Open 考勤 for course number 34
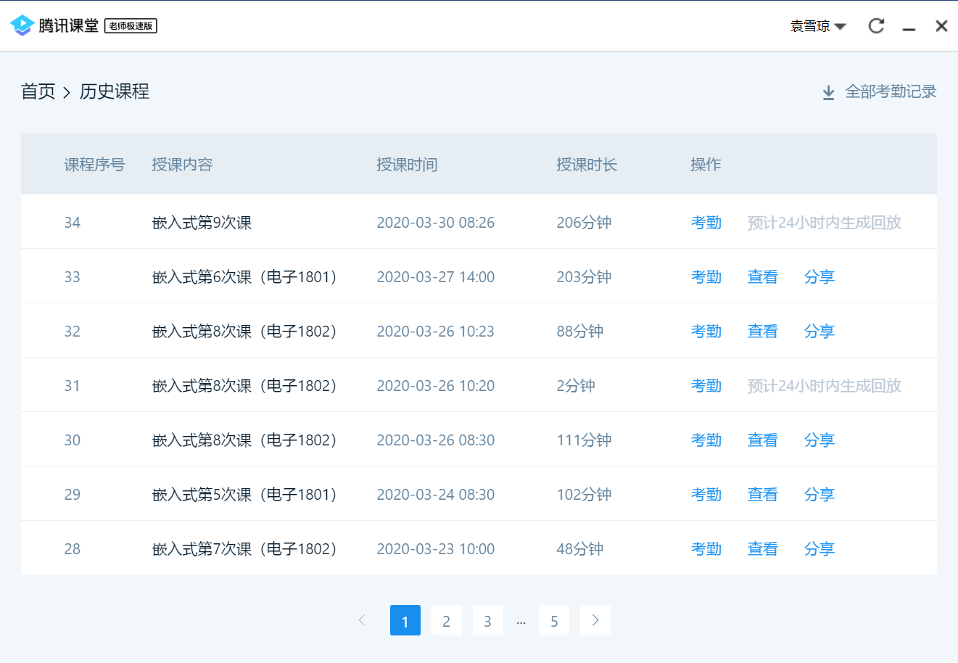The width and height of the screenshot is (958, 663). [x=706, y=223]
